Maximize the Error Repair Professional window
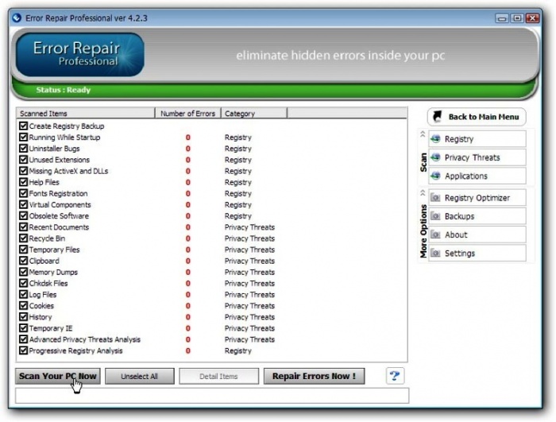Screen dimensions: 556x422 pyautogui.click(x=517, y=18)
